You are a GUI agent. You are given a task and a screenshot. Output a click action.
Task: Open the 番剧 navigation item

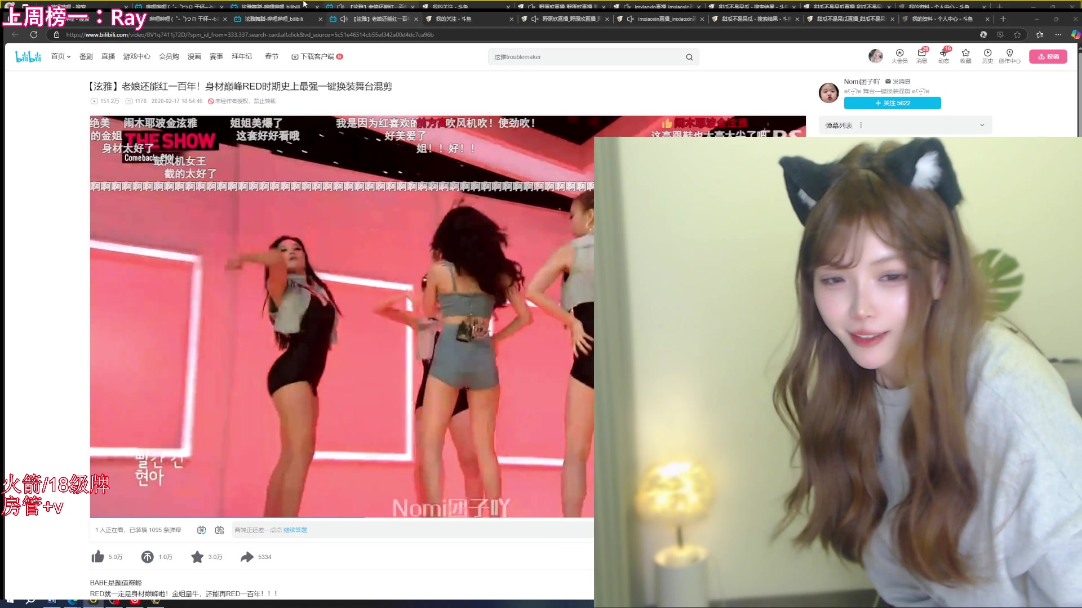[86, 56]
